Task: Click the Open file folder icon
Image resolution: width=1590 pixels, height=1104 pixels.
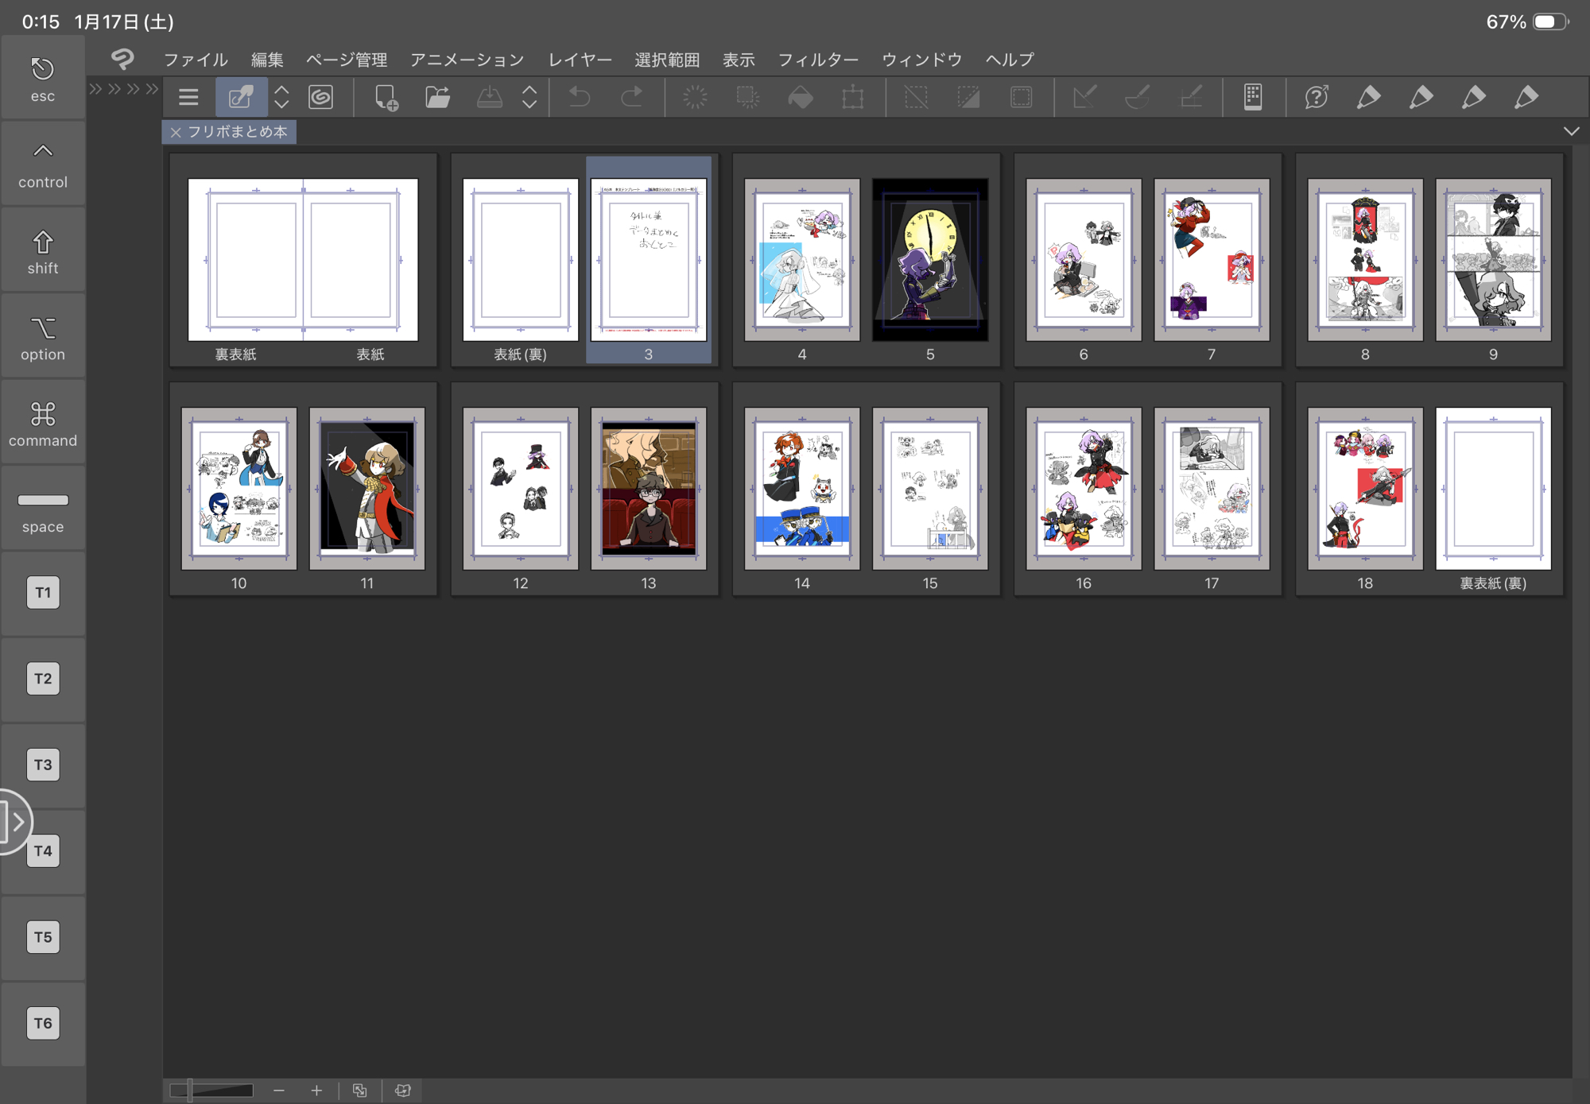Action: pyautogui.click(x=437, y=97)
